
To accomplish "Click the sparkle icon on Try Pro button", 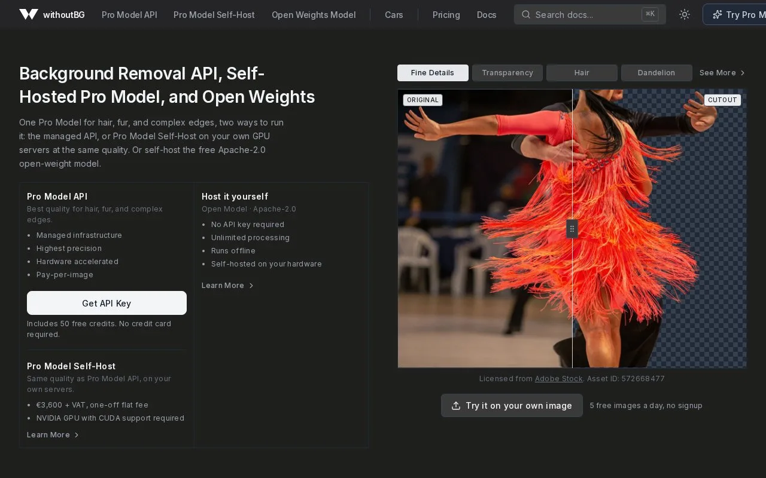I will [x=717, y=14].
